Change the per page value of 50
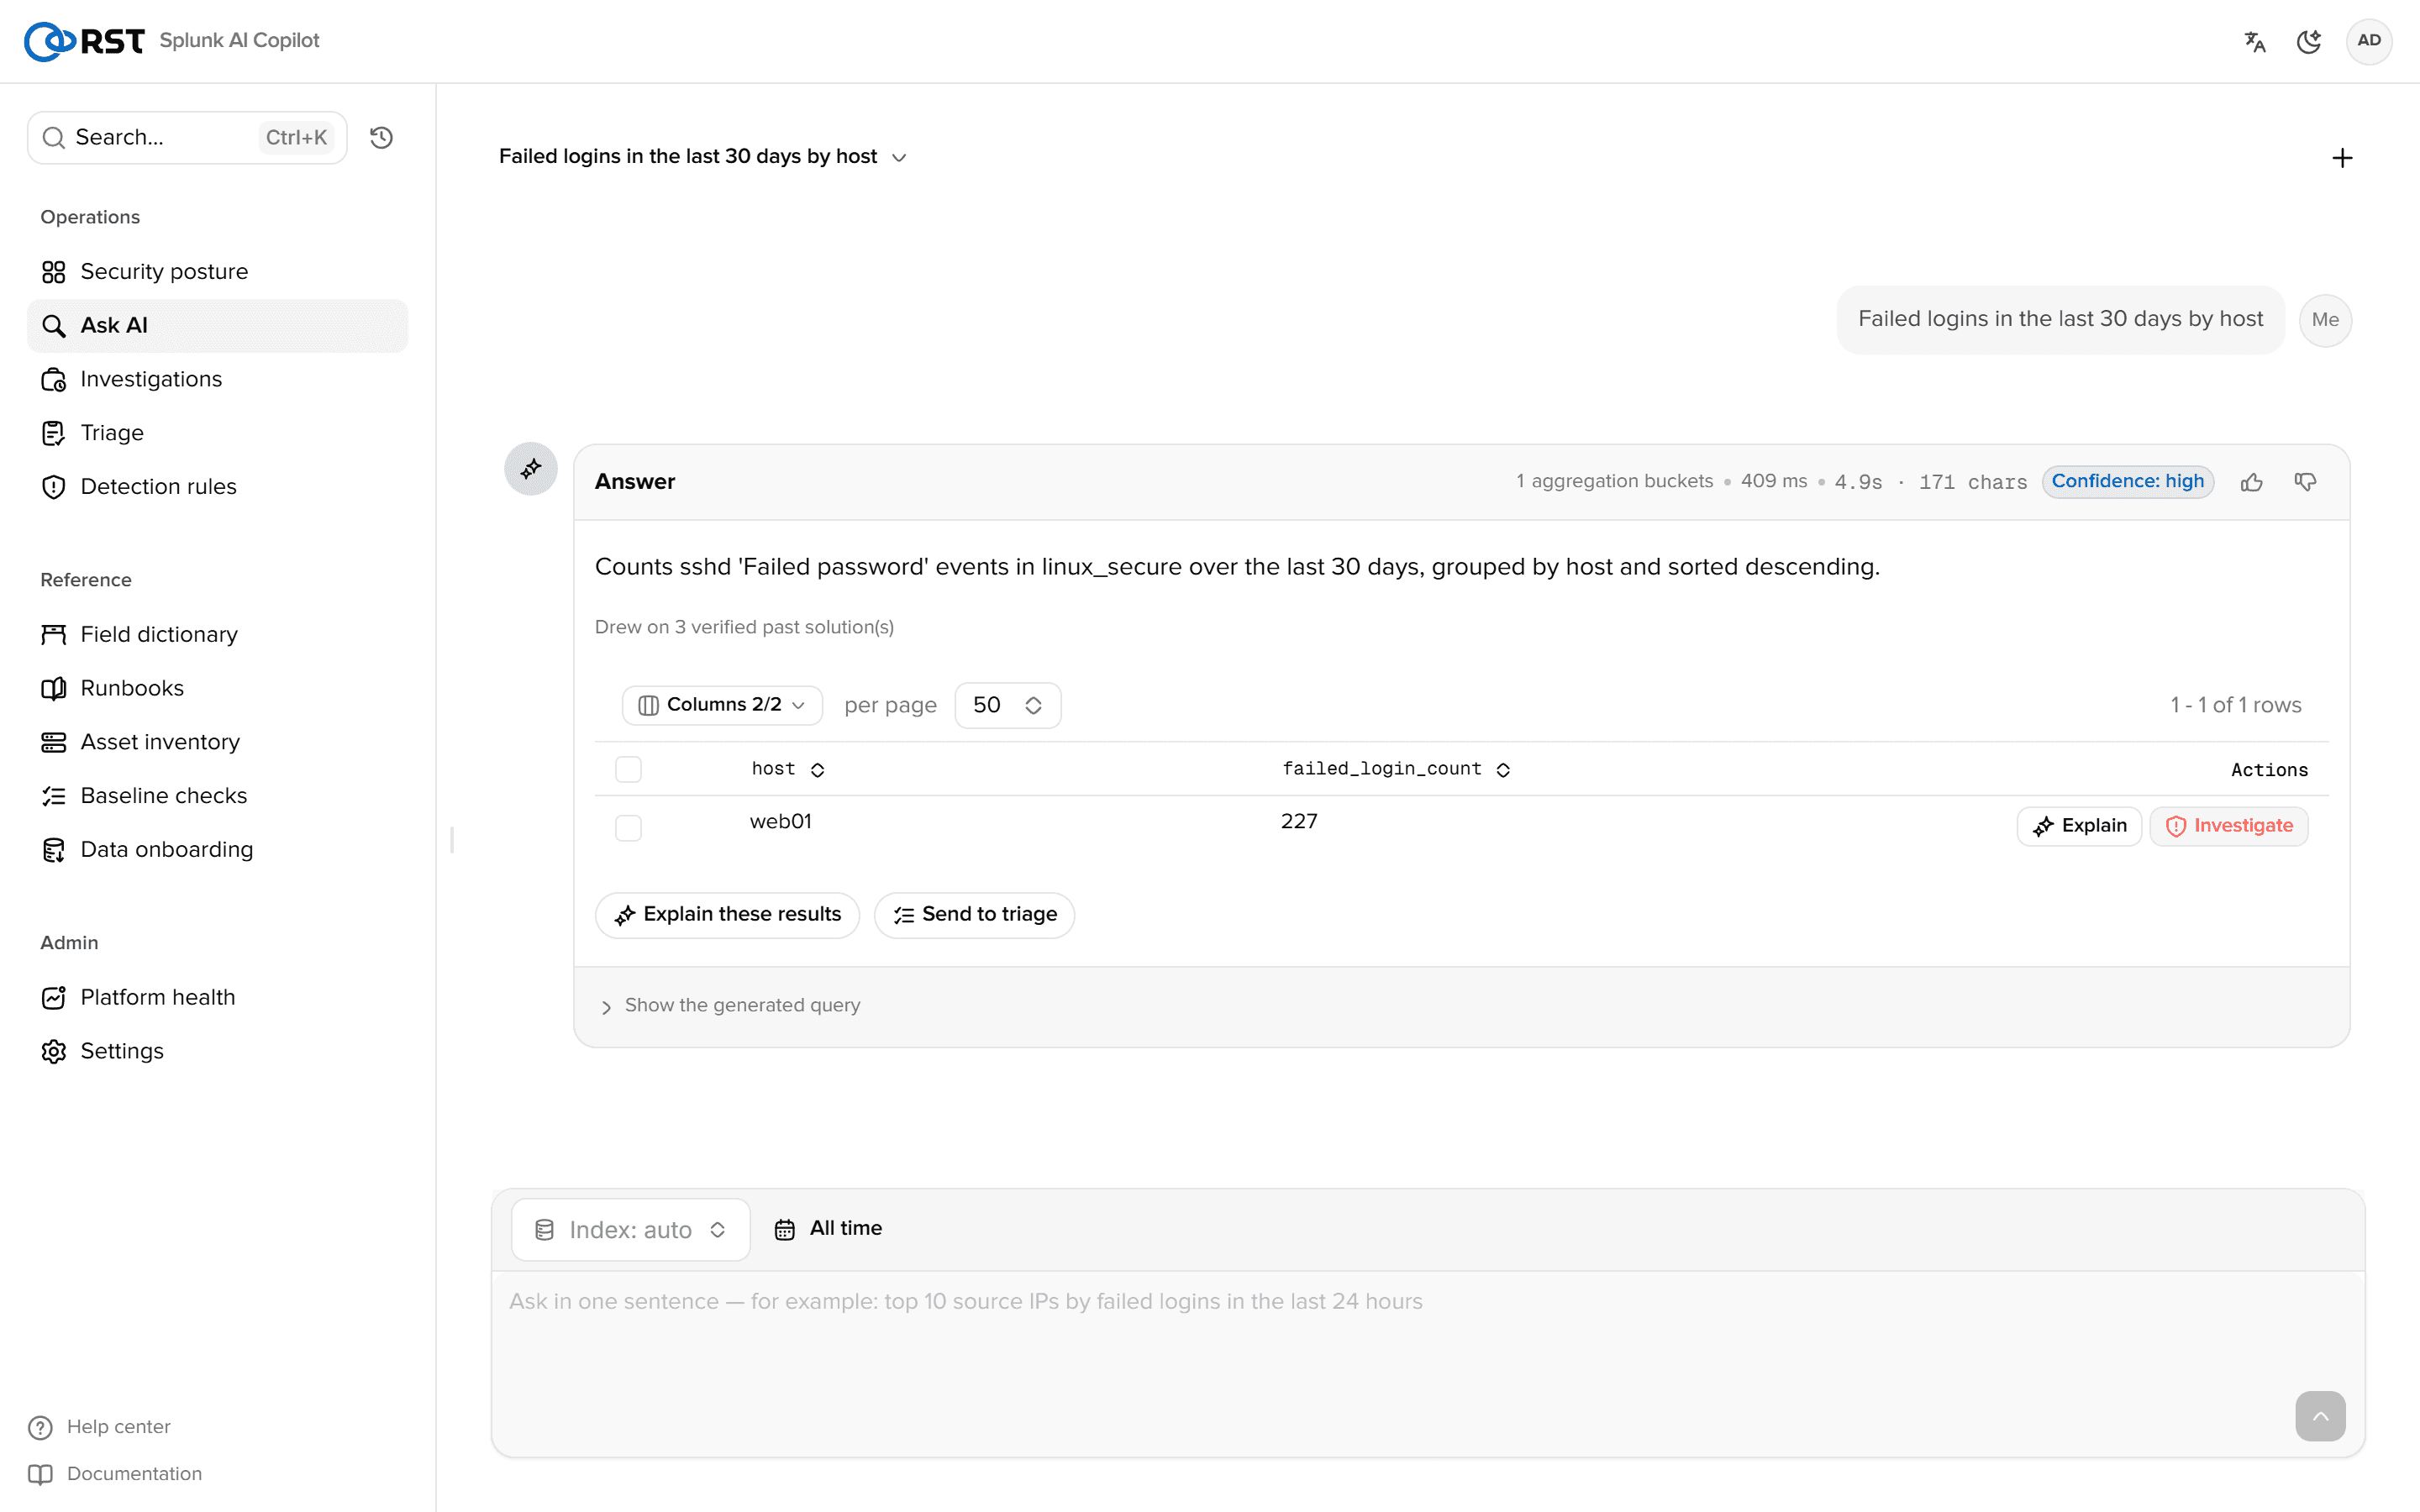 (x=1007, y=705)
